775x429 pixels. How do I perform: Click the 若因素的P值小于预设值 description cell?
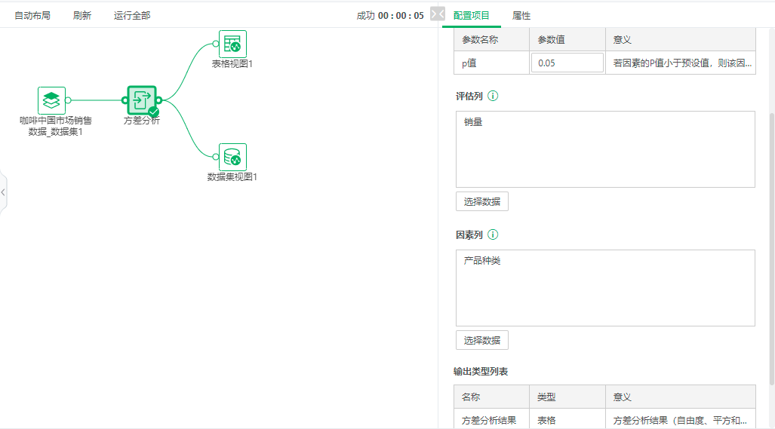[681, 63]
